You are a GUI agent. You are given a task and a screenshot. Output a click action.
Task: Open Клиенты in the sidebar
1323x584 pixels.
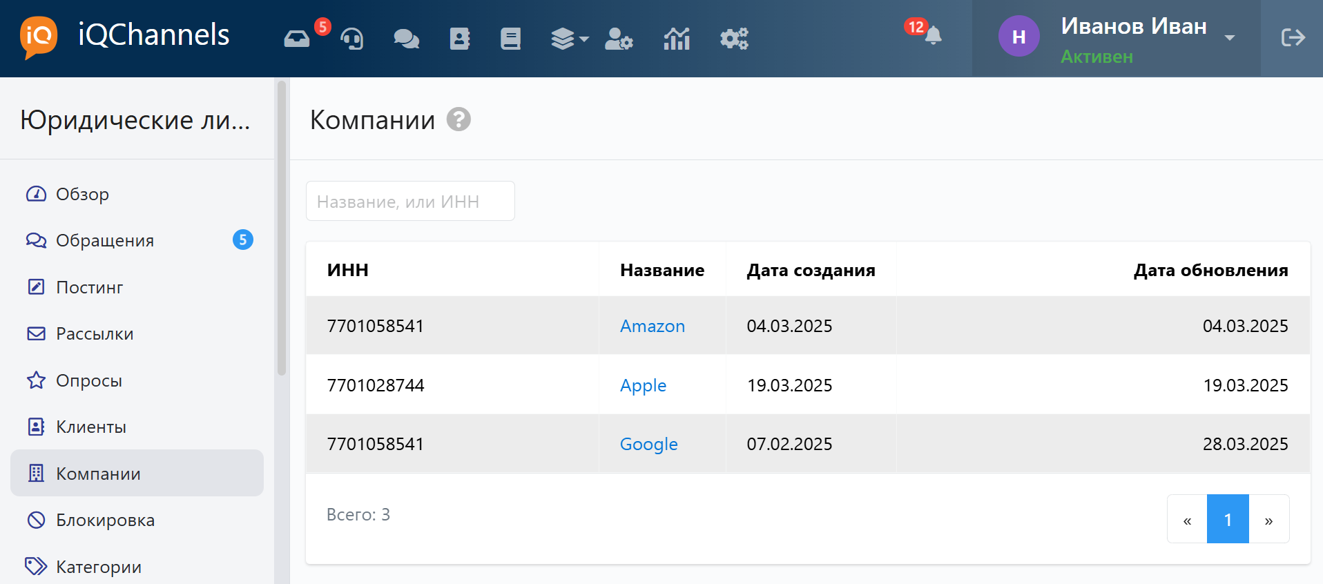point(137,427)
